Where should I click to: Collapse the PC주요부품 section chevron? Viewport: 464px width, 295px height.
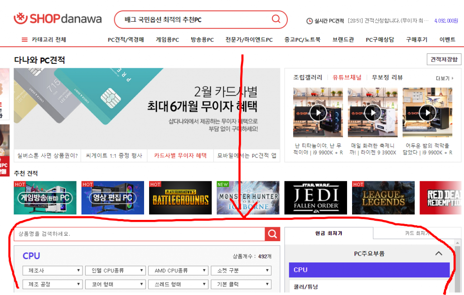(x=439, y=253)
